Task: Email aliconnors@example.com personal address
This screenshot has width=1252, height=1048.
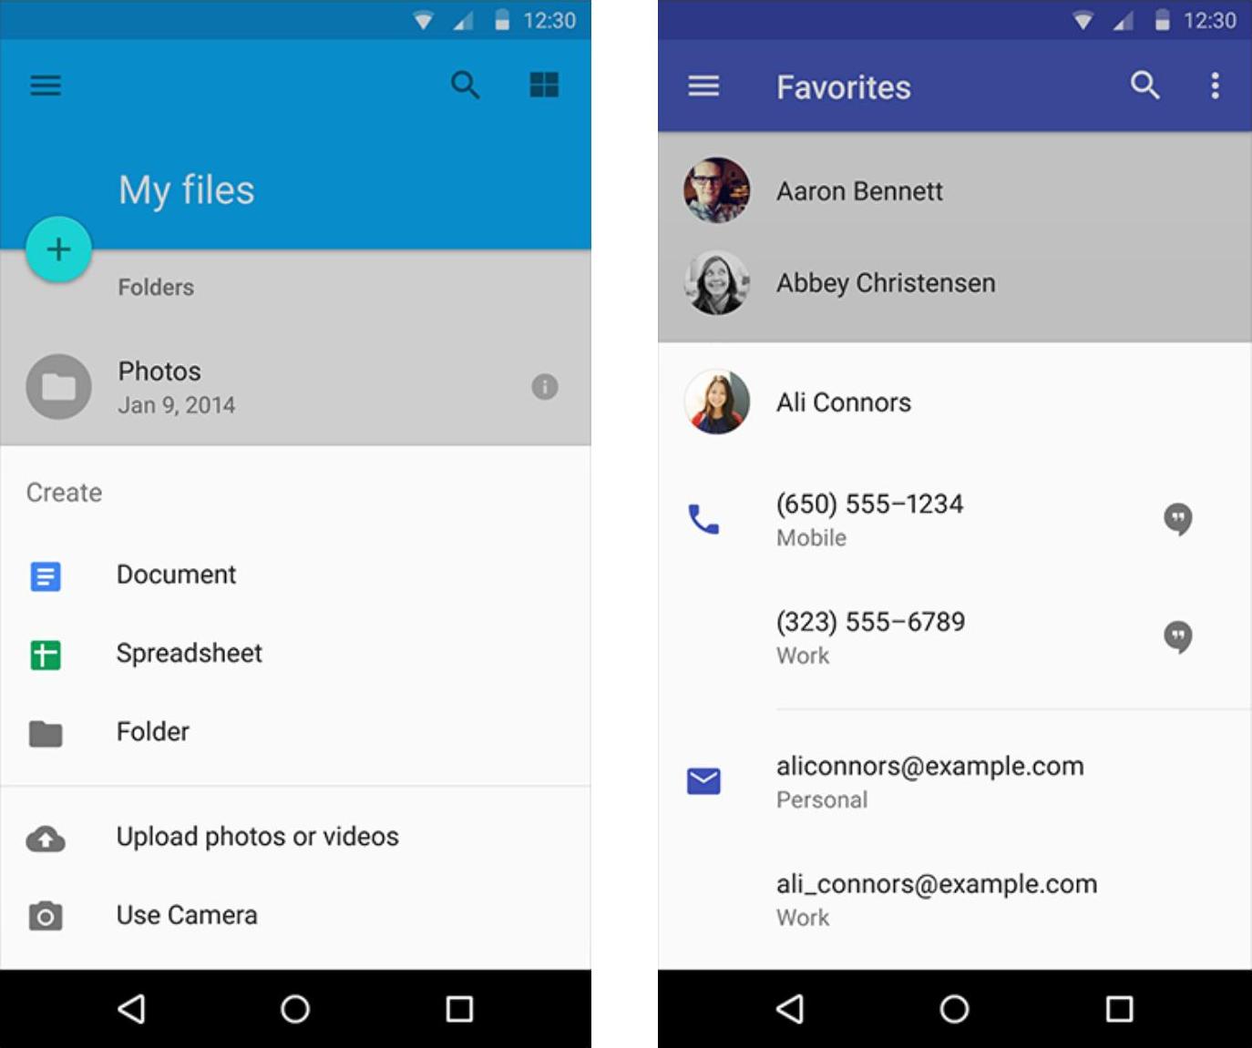Action: coord(929,780)
